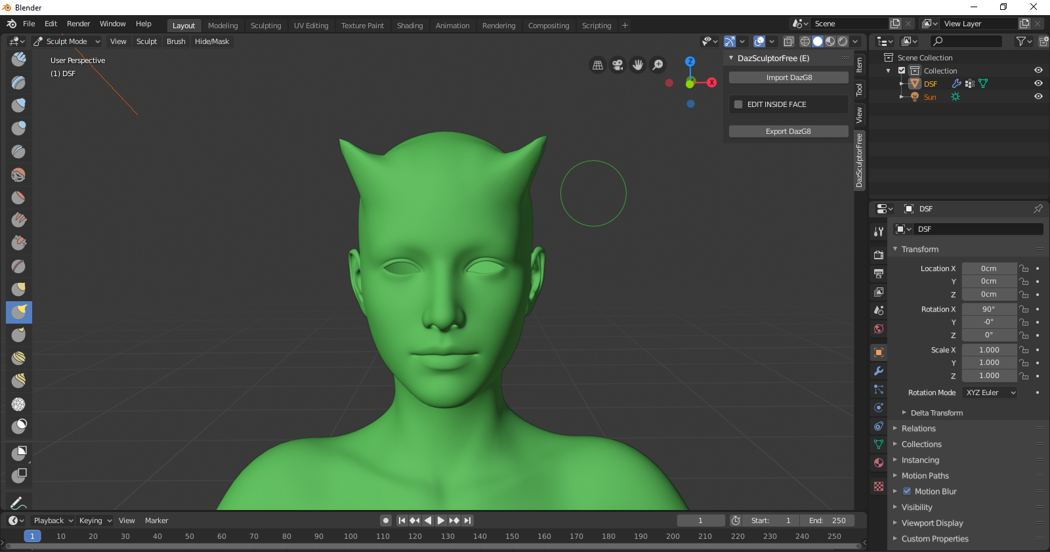Add a new workspace tab

(625, 26)
